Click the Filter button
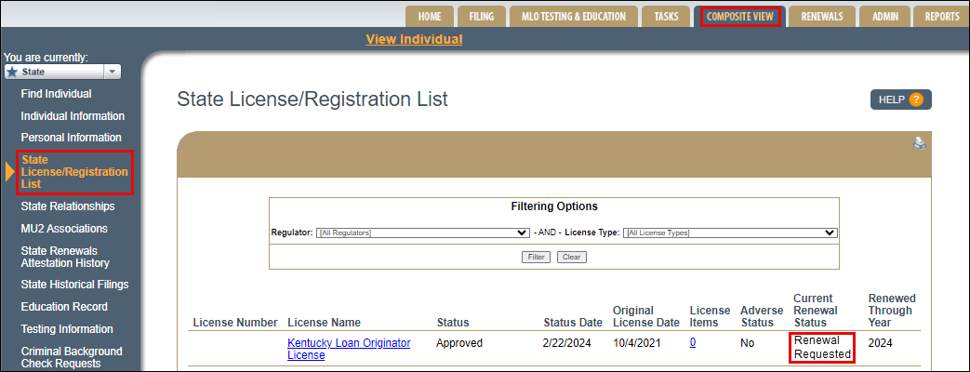970x372 pixels. point(536,257)
